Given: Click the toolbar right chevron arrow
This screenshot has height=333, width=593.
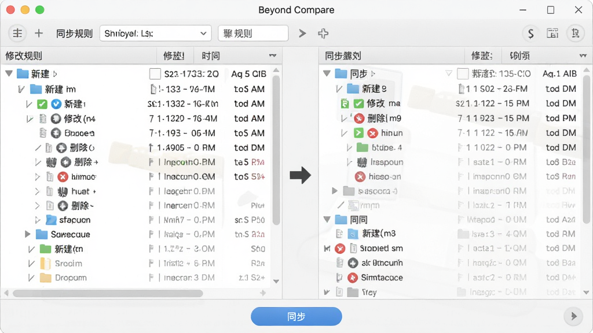Looking at the screenshot, I should click(302, 33).
